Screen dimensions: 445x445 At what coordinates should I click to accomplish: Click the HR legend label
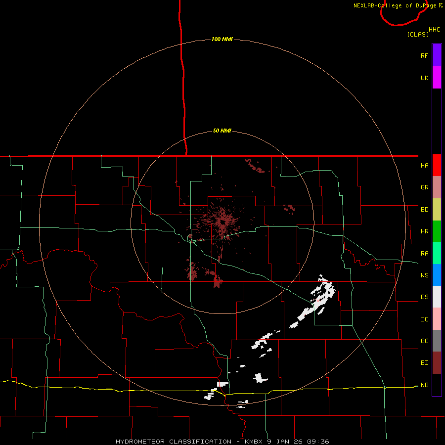click(x=424, y=231)
